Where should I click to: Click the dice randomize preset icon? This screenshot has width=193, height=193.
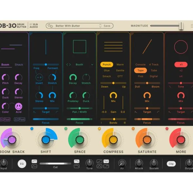point(50,26)
